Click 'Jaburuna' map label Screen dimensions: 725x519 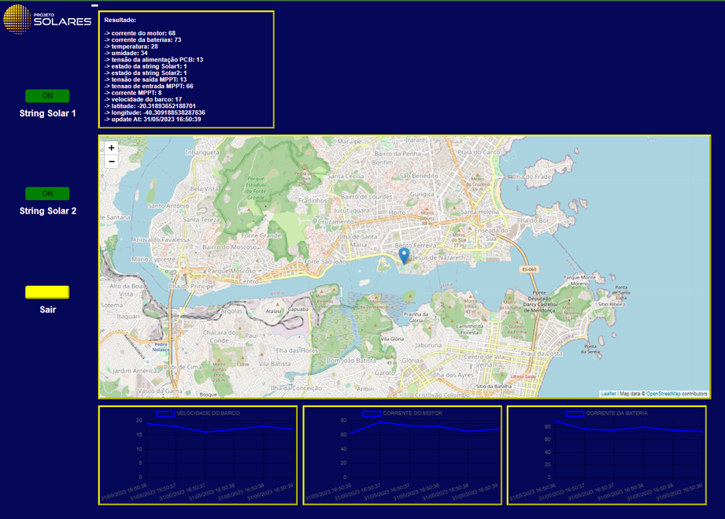(428, 345)
